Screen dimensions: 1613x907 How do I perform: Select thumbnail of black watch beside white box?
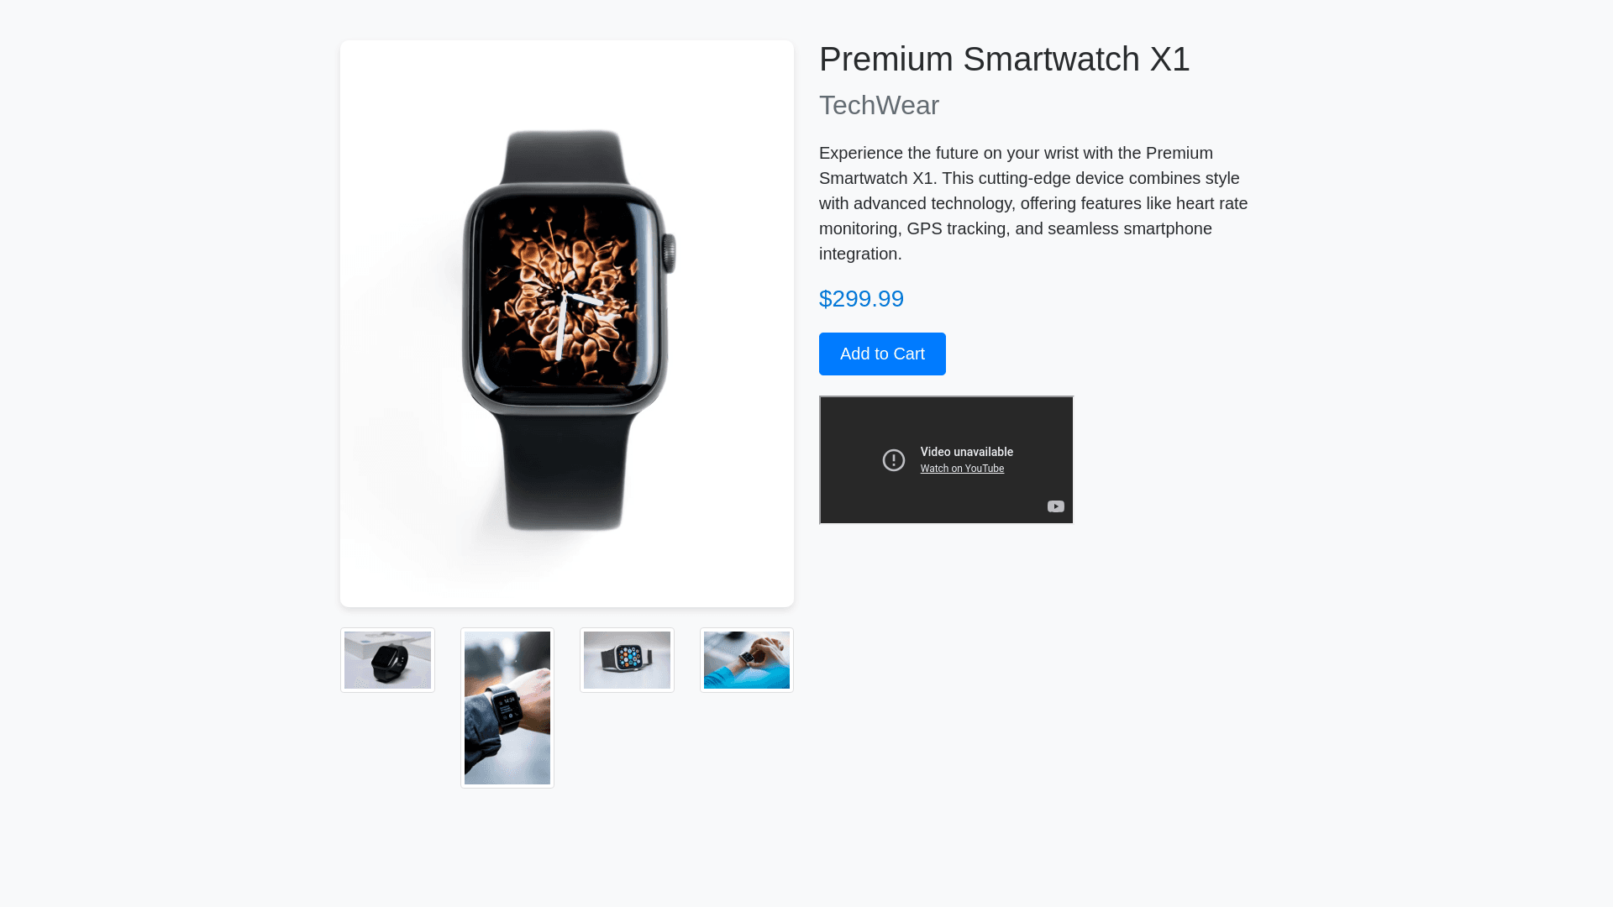point(387,660)
